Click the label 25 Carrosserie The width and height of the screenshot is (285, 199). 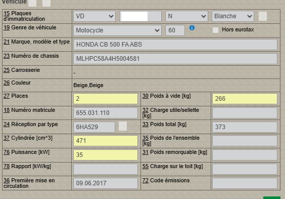(22, 70)
